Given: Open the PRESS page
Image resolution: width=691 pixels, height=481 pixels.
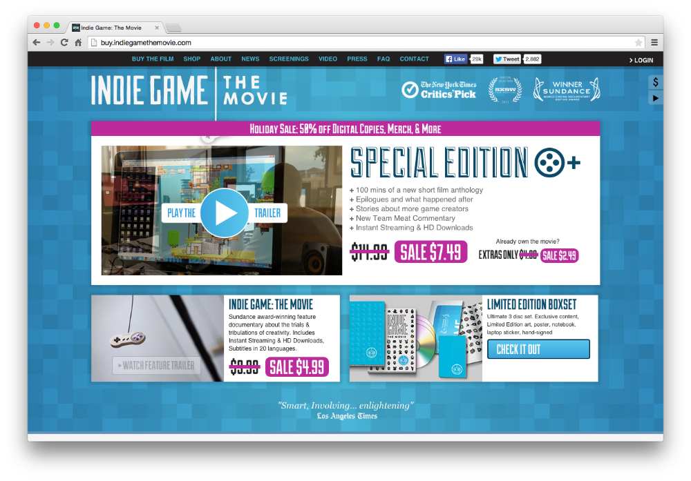Looking at the screenshot, I should (357, 59).
